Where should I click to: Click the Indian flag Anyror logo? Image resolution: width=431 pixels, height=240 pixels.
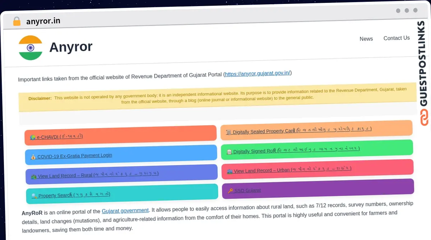click(31, 48)
